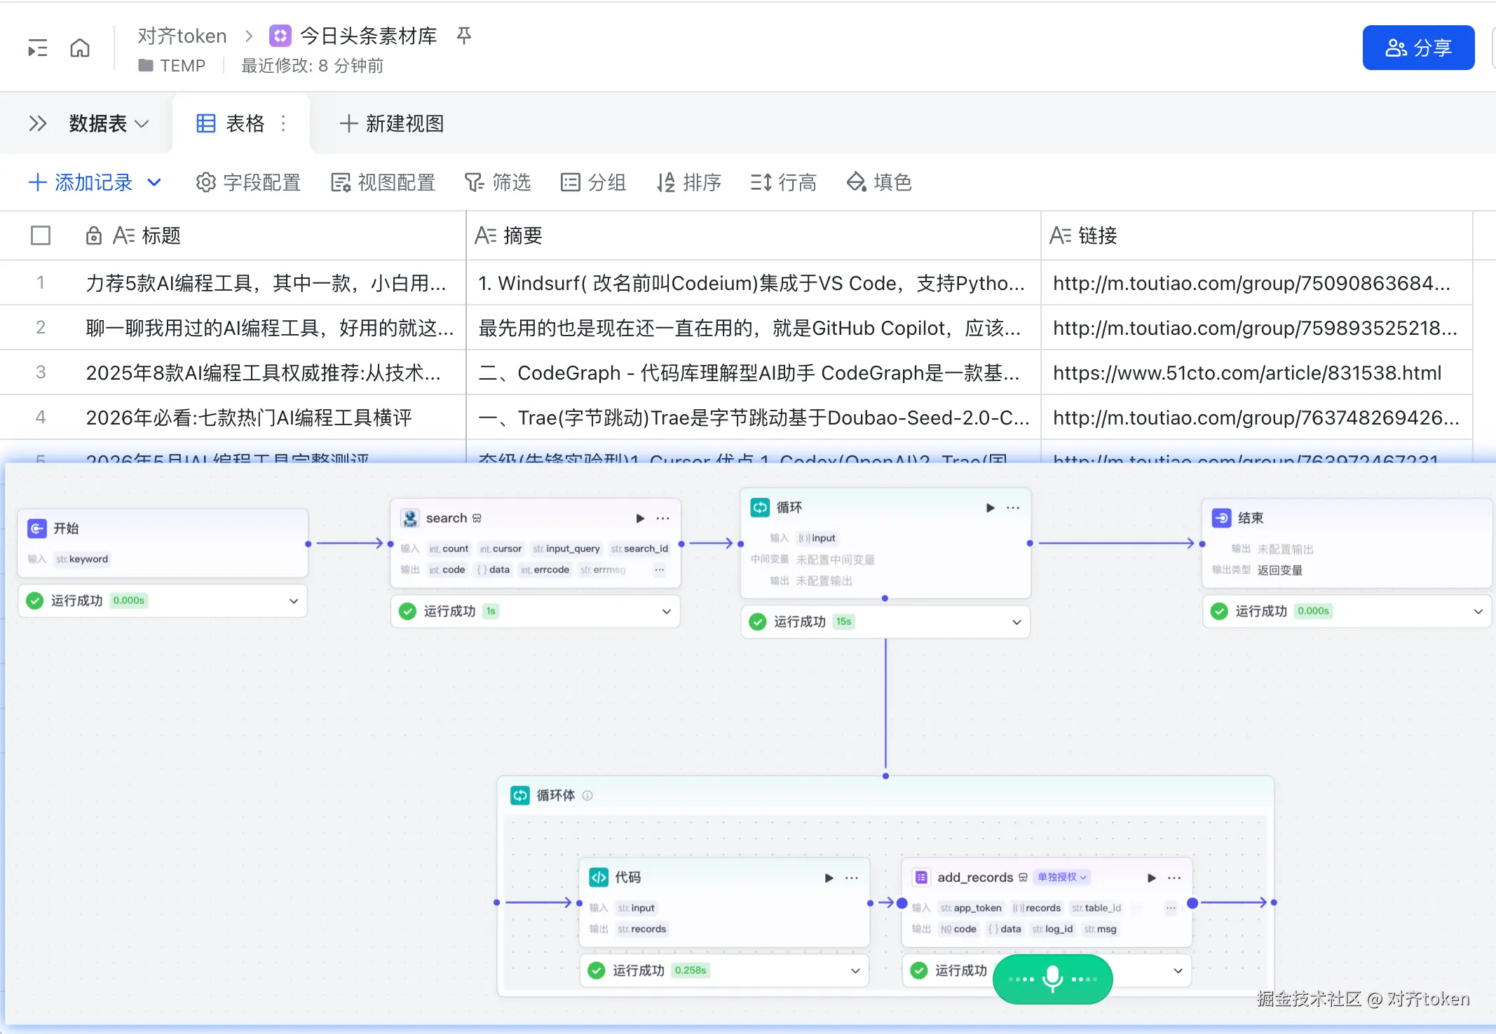Run the search node
The image size is (1496, 1034).
pyautogui.click(x=639, y=518)
